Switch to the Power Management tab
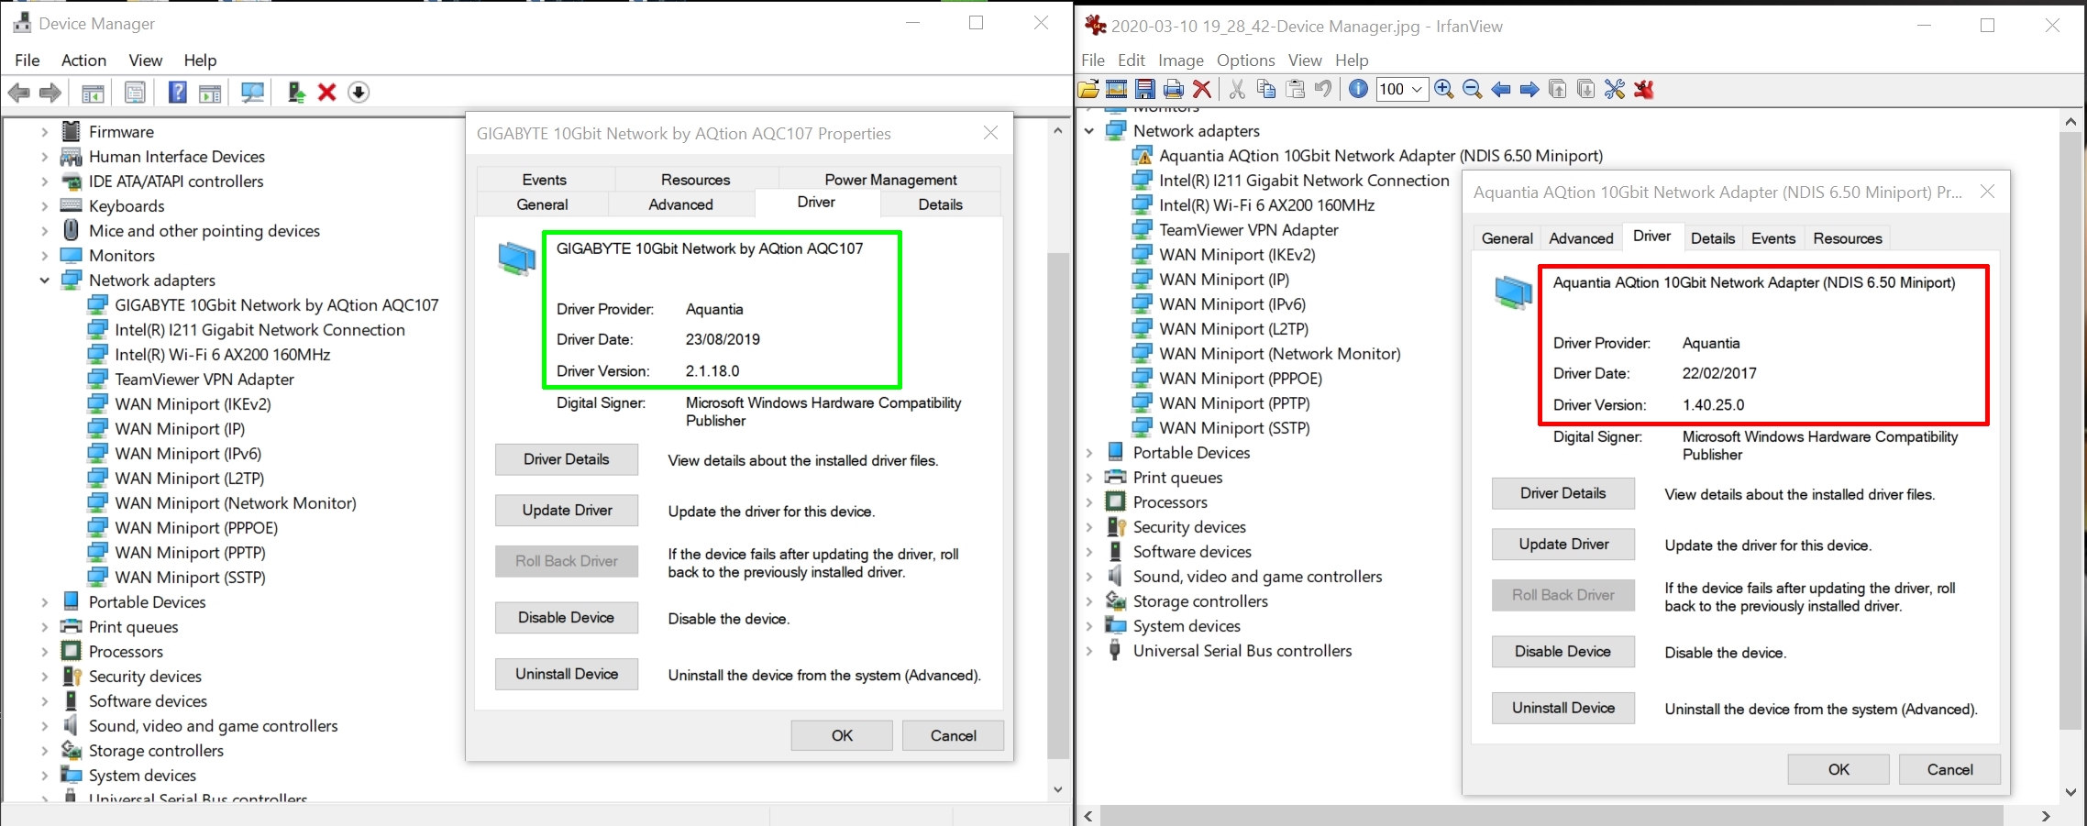 890,180
